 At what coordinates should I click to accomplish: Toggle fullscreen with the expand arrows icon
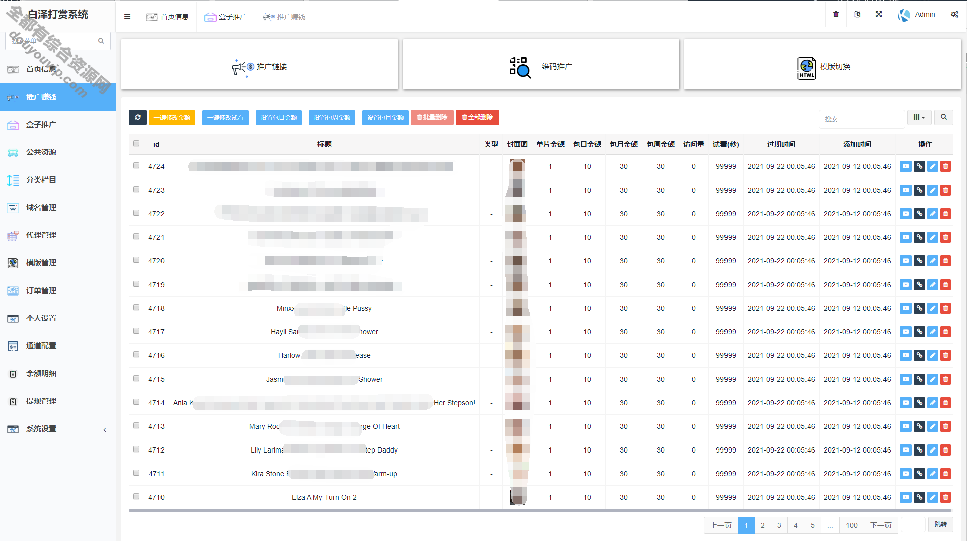click(879, 14)
